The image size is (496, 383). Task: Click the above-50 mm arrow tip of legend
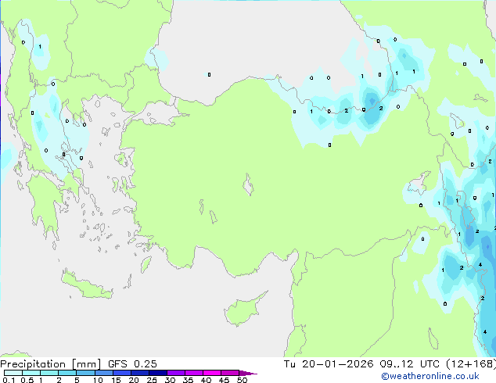click(x=248, y=373)
